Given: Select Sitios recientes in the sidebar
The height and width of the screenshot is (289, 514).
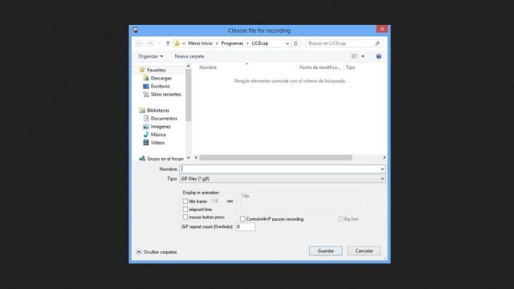Looking at the screenshot, I should click(166, 95).
